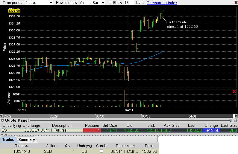
Task: Click the 206 last size value
Action: click(233, 130)
